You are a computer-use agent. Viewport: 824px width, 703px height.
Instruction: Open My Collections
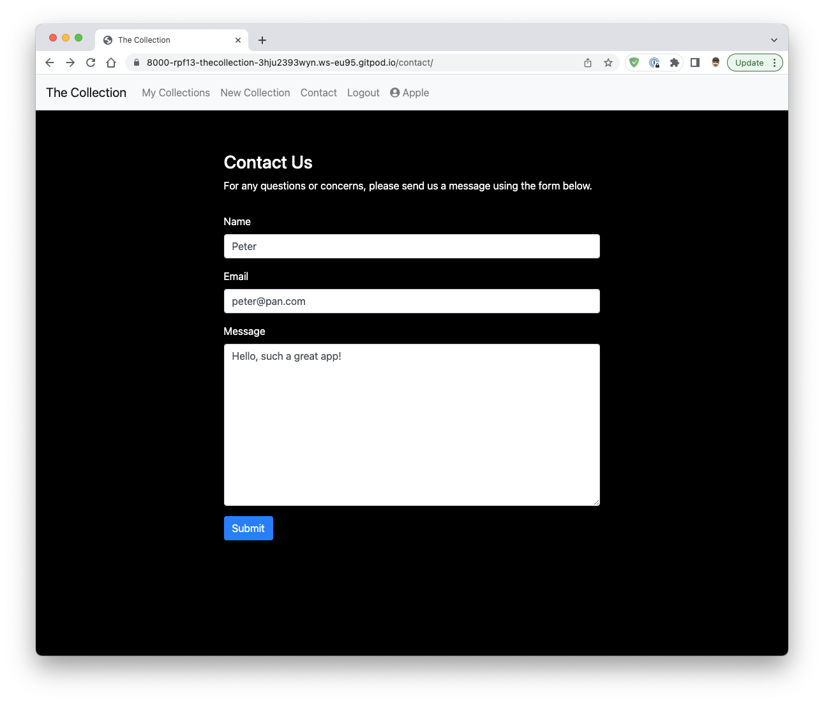tap(176, 93)
